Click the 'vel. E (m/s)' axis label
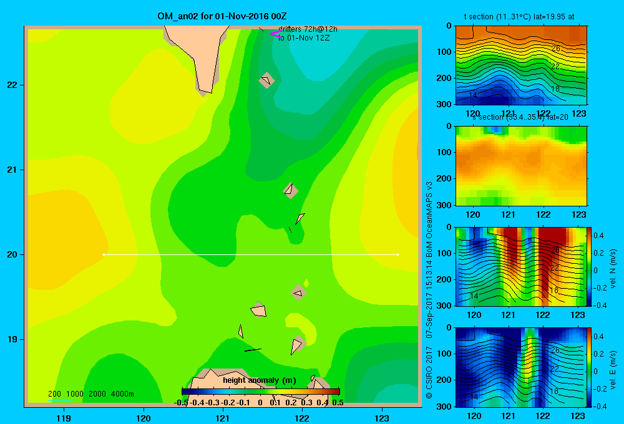Image resolution: width=624 pixels, height=424 pixels. pos(613,369)
